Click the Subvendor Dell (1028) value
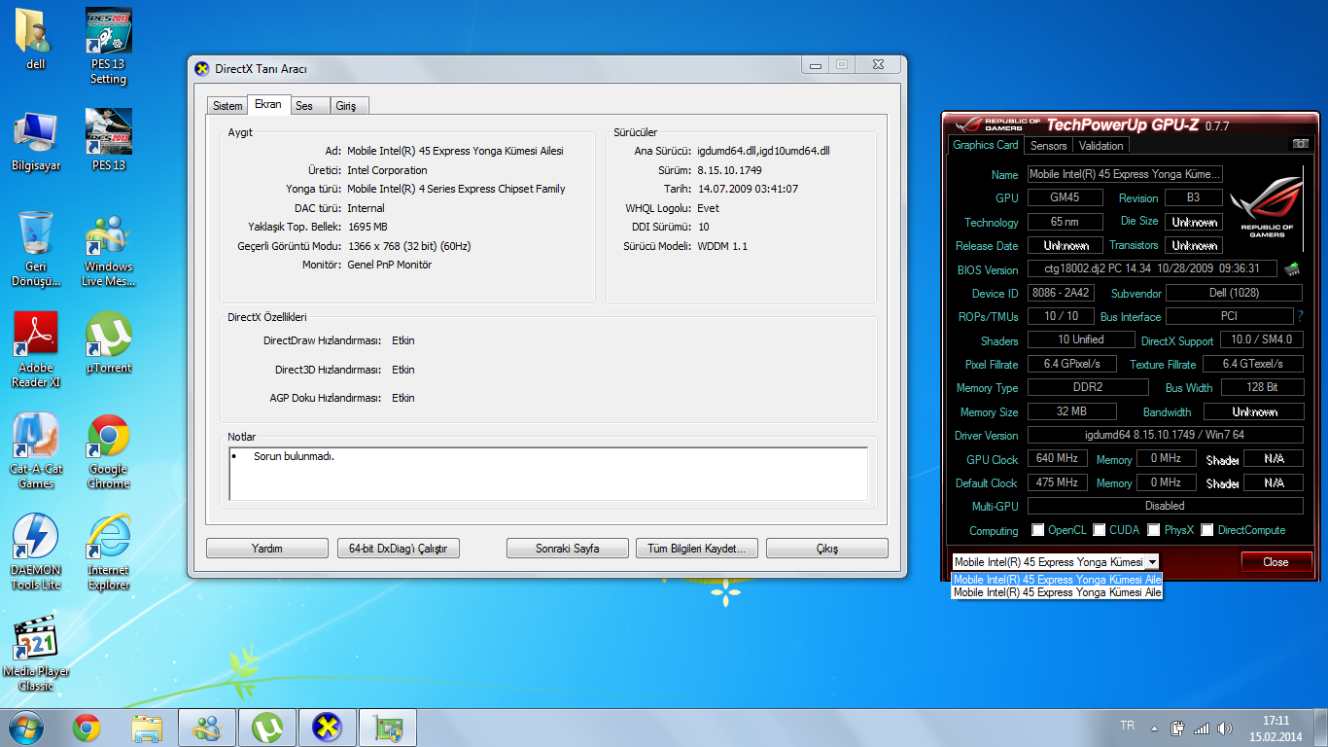This screenshot has height=747, width=1328. point(1234,293)
